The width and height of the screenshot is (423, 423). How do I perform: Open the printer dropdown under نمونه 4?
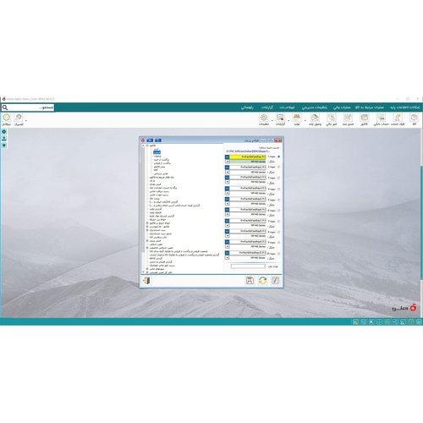coord(228,193)
